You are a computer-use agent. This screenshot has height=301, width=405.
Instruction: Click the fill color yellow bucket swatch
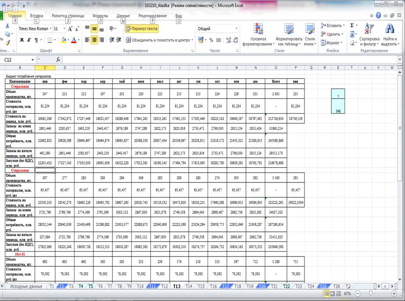[x=63, y=40]
